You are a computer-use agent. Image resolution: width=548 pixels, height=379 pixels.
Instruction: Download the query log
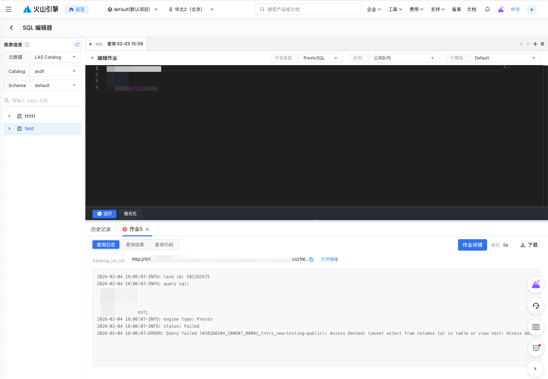[x=529, y=245]
